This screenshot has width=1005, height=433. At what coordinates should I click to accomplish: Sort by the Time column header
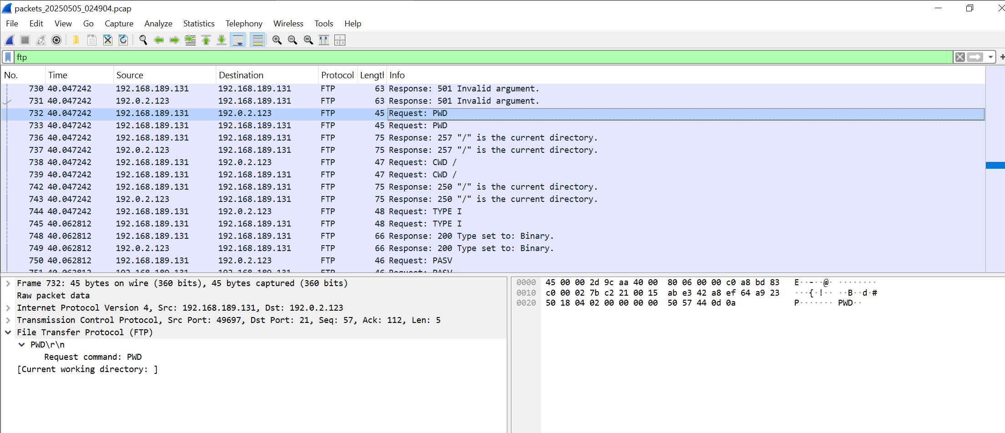79,75
